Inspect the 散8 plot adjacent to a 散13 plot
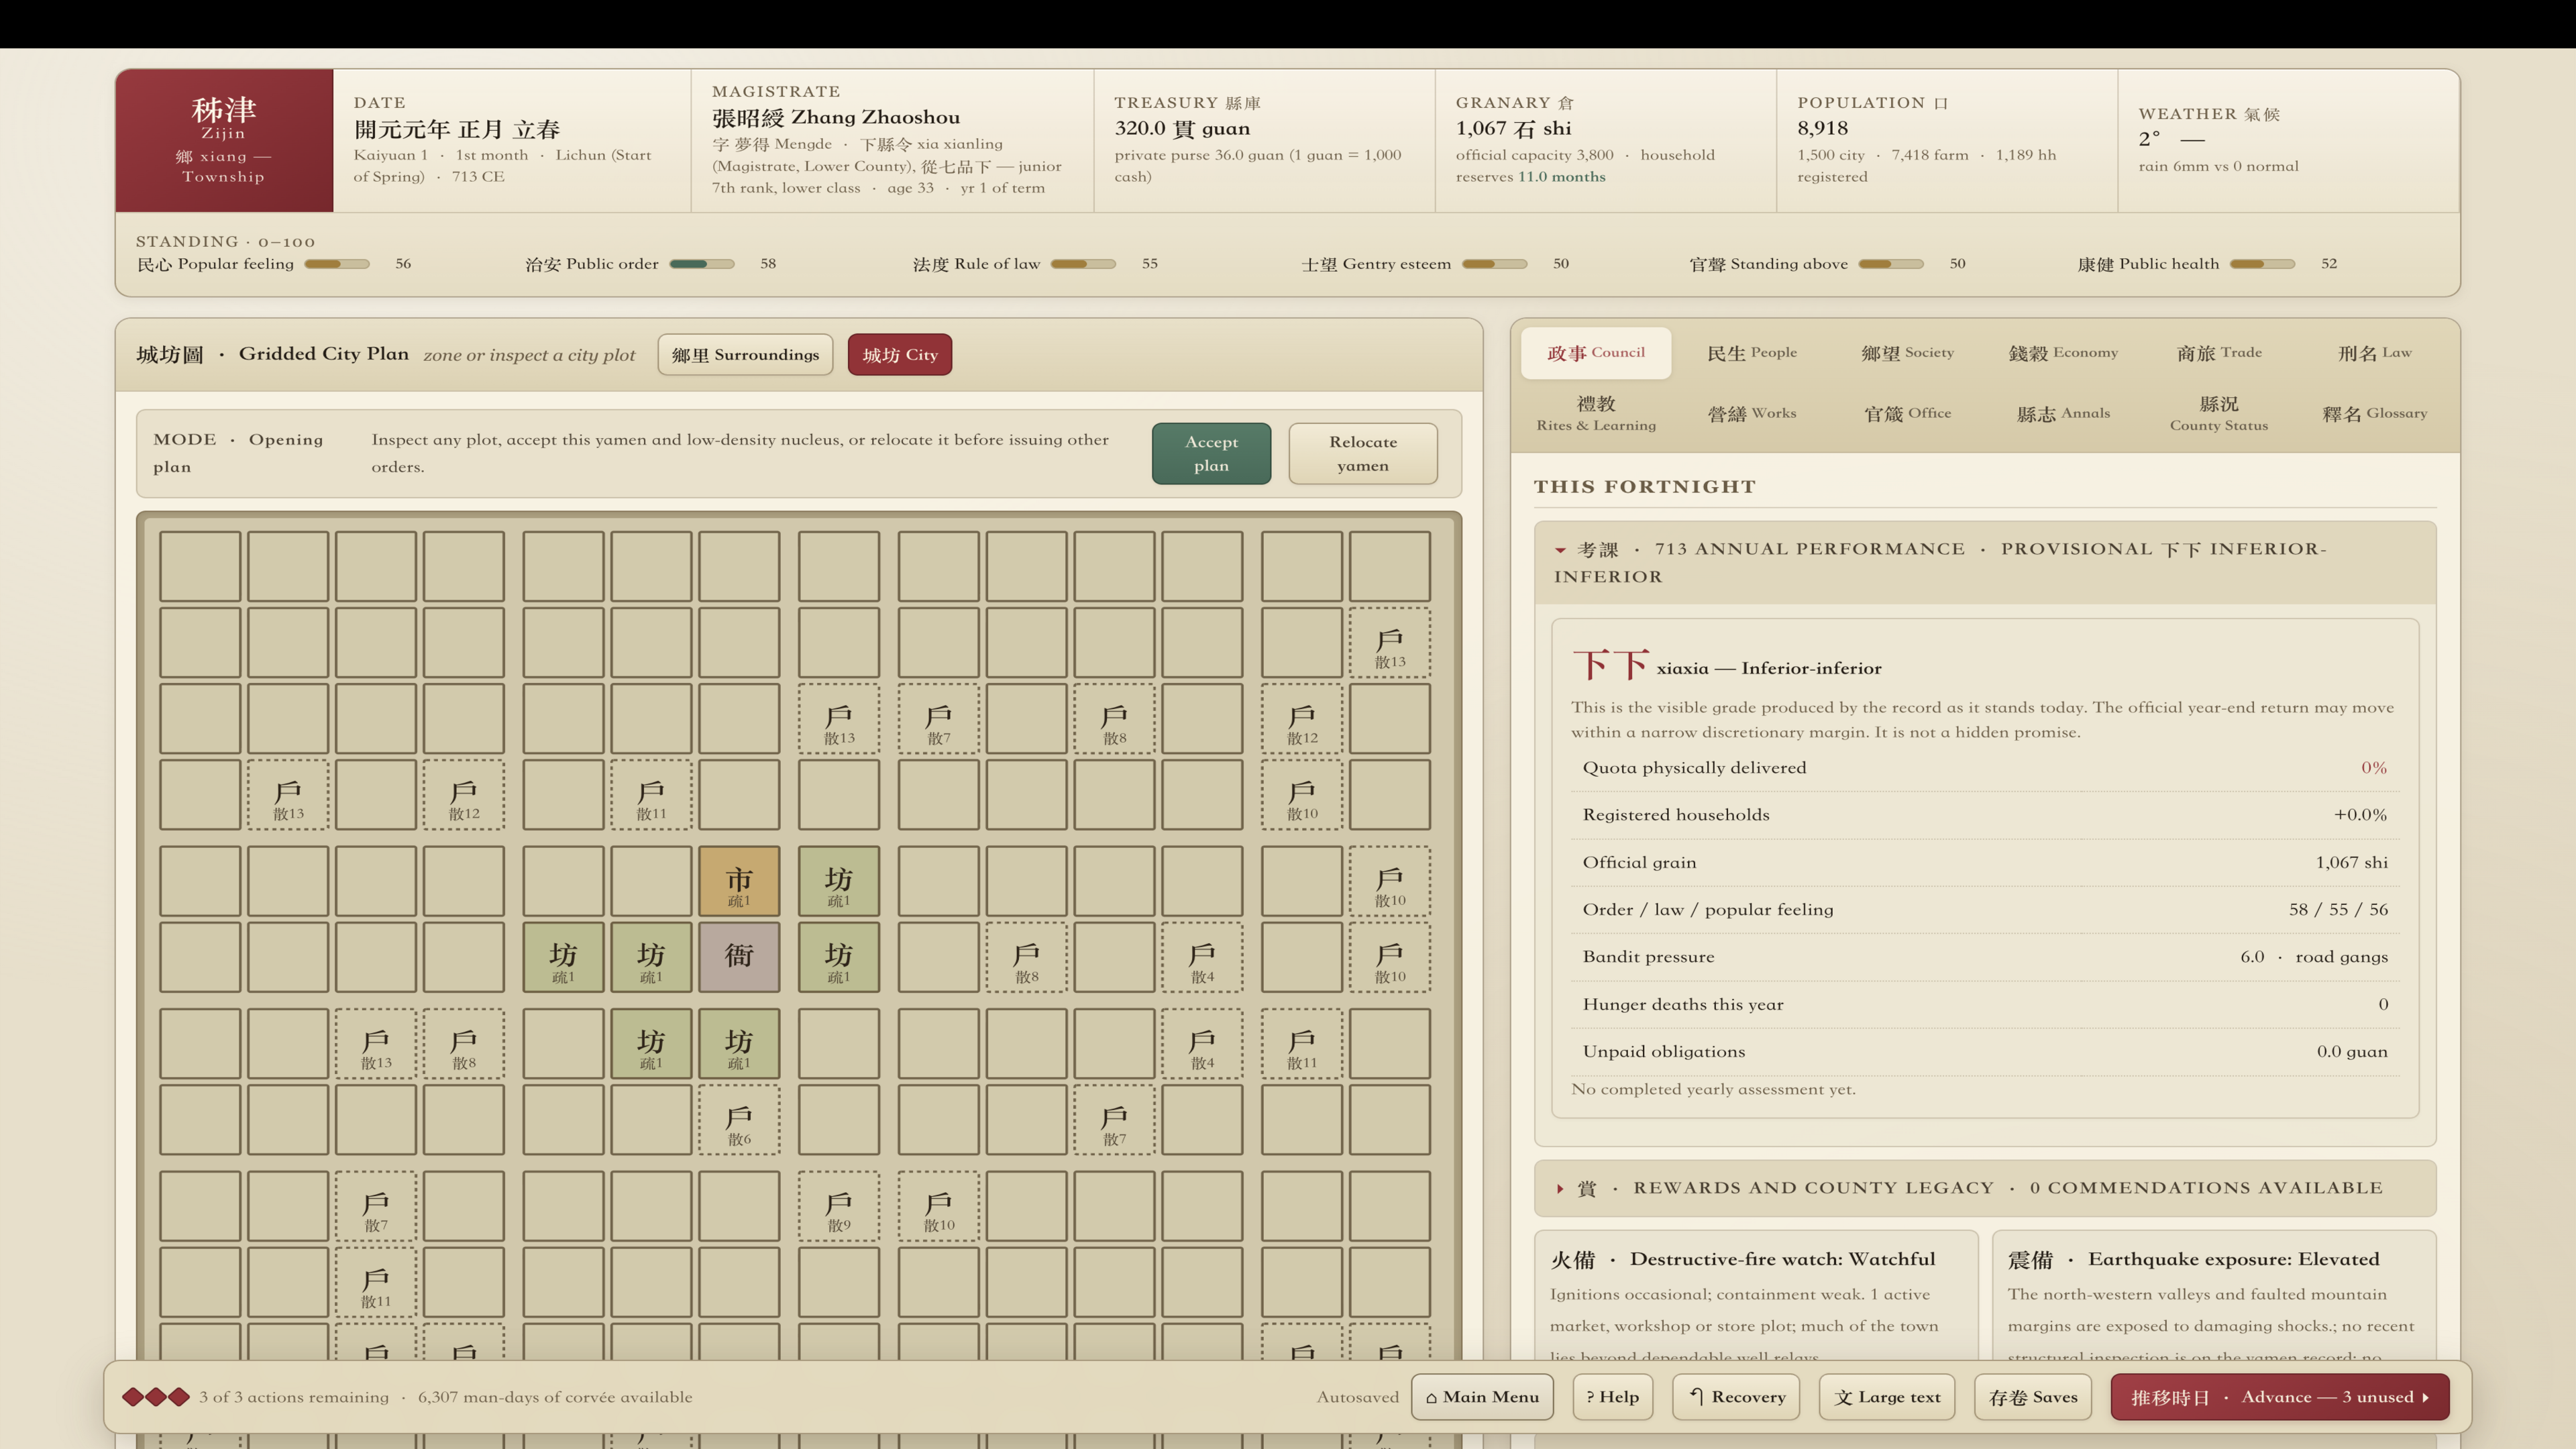Image resolution: width=2576 pixels, height=1449 pixels. coord(464,1043)
